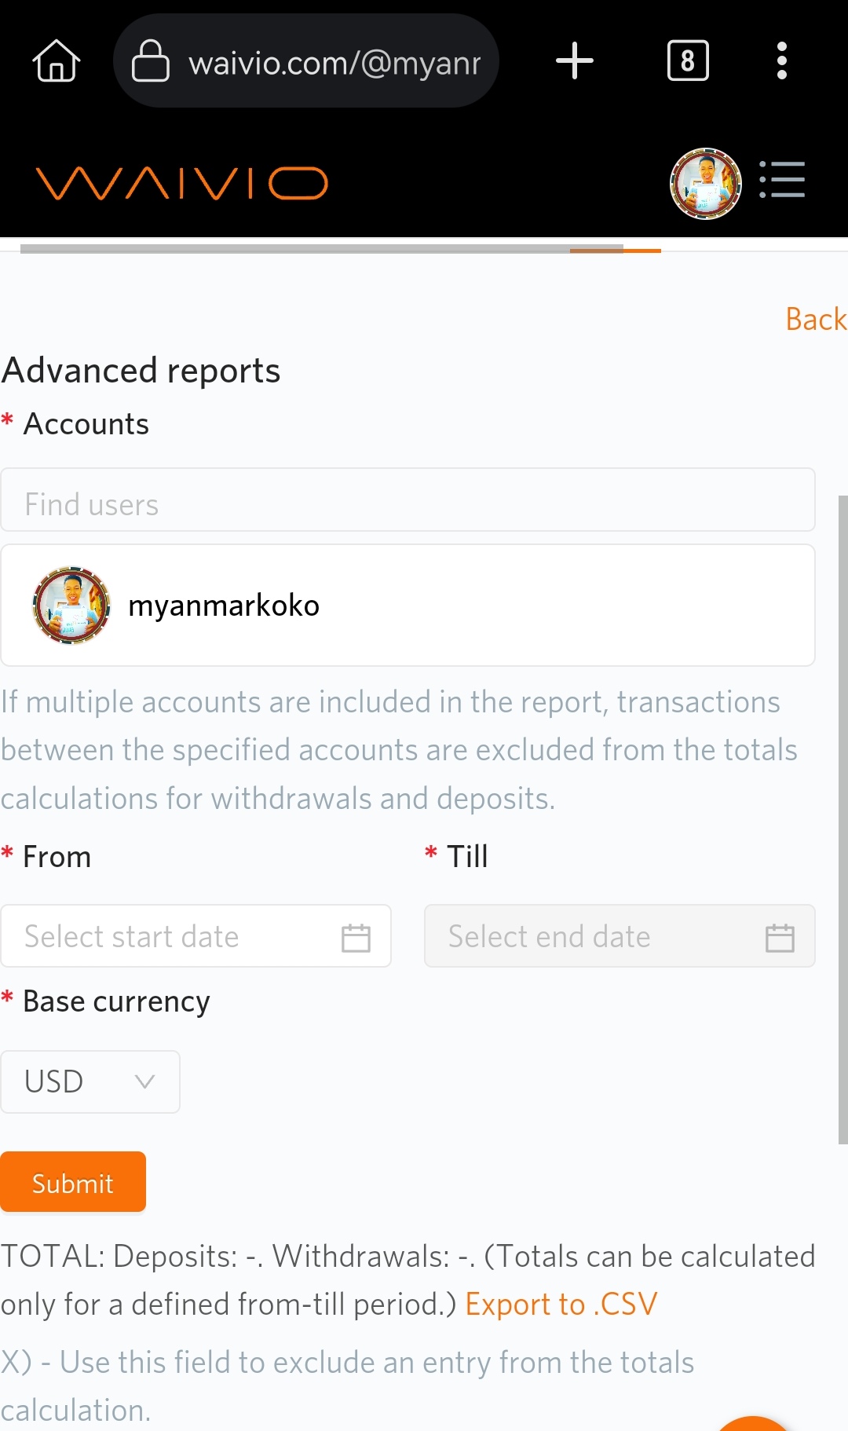Open the Waivio hamburger list menu
The width and height of the screenshot is (848, 1431).
782,180
